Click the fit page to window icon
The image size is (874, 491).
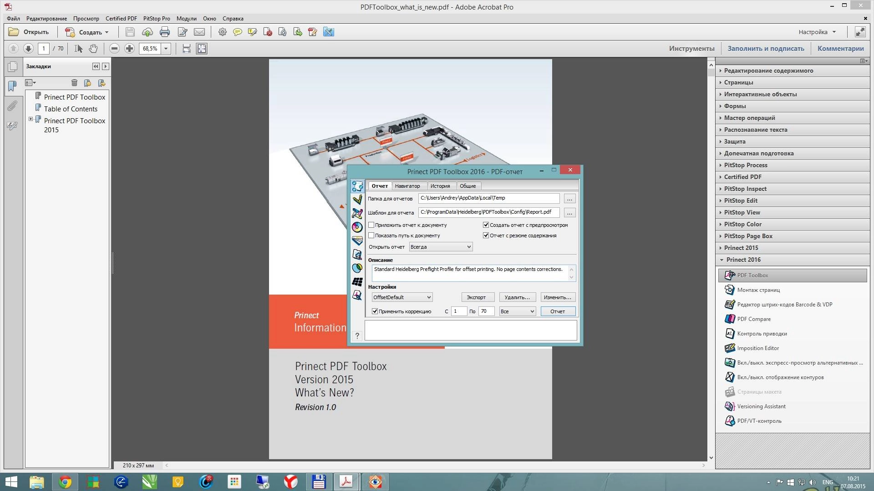click(x=202, y=48)
